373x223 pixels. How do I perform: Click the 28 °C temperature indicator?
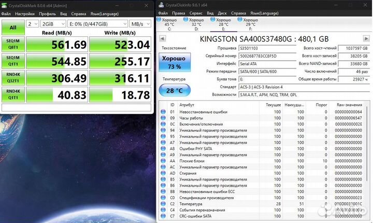coord(175,90)
